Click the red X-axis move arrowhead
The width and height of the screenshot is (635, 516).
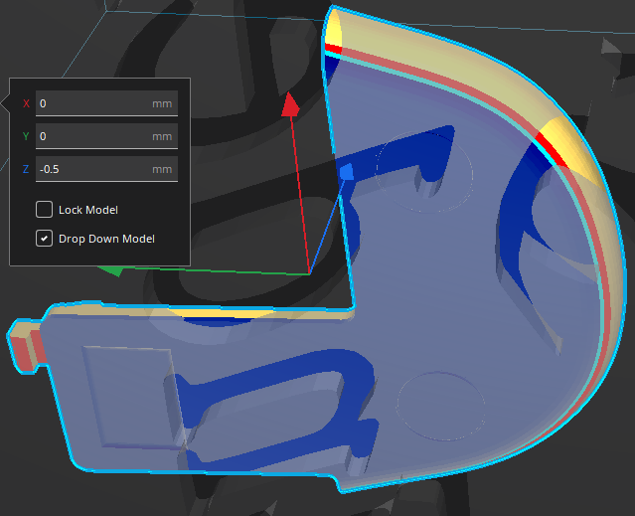click(x=290, y=104)
